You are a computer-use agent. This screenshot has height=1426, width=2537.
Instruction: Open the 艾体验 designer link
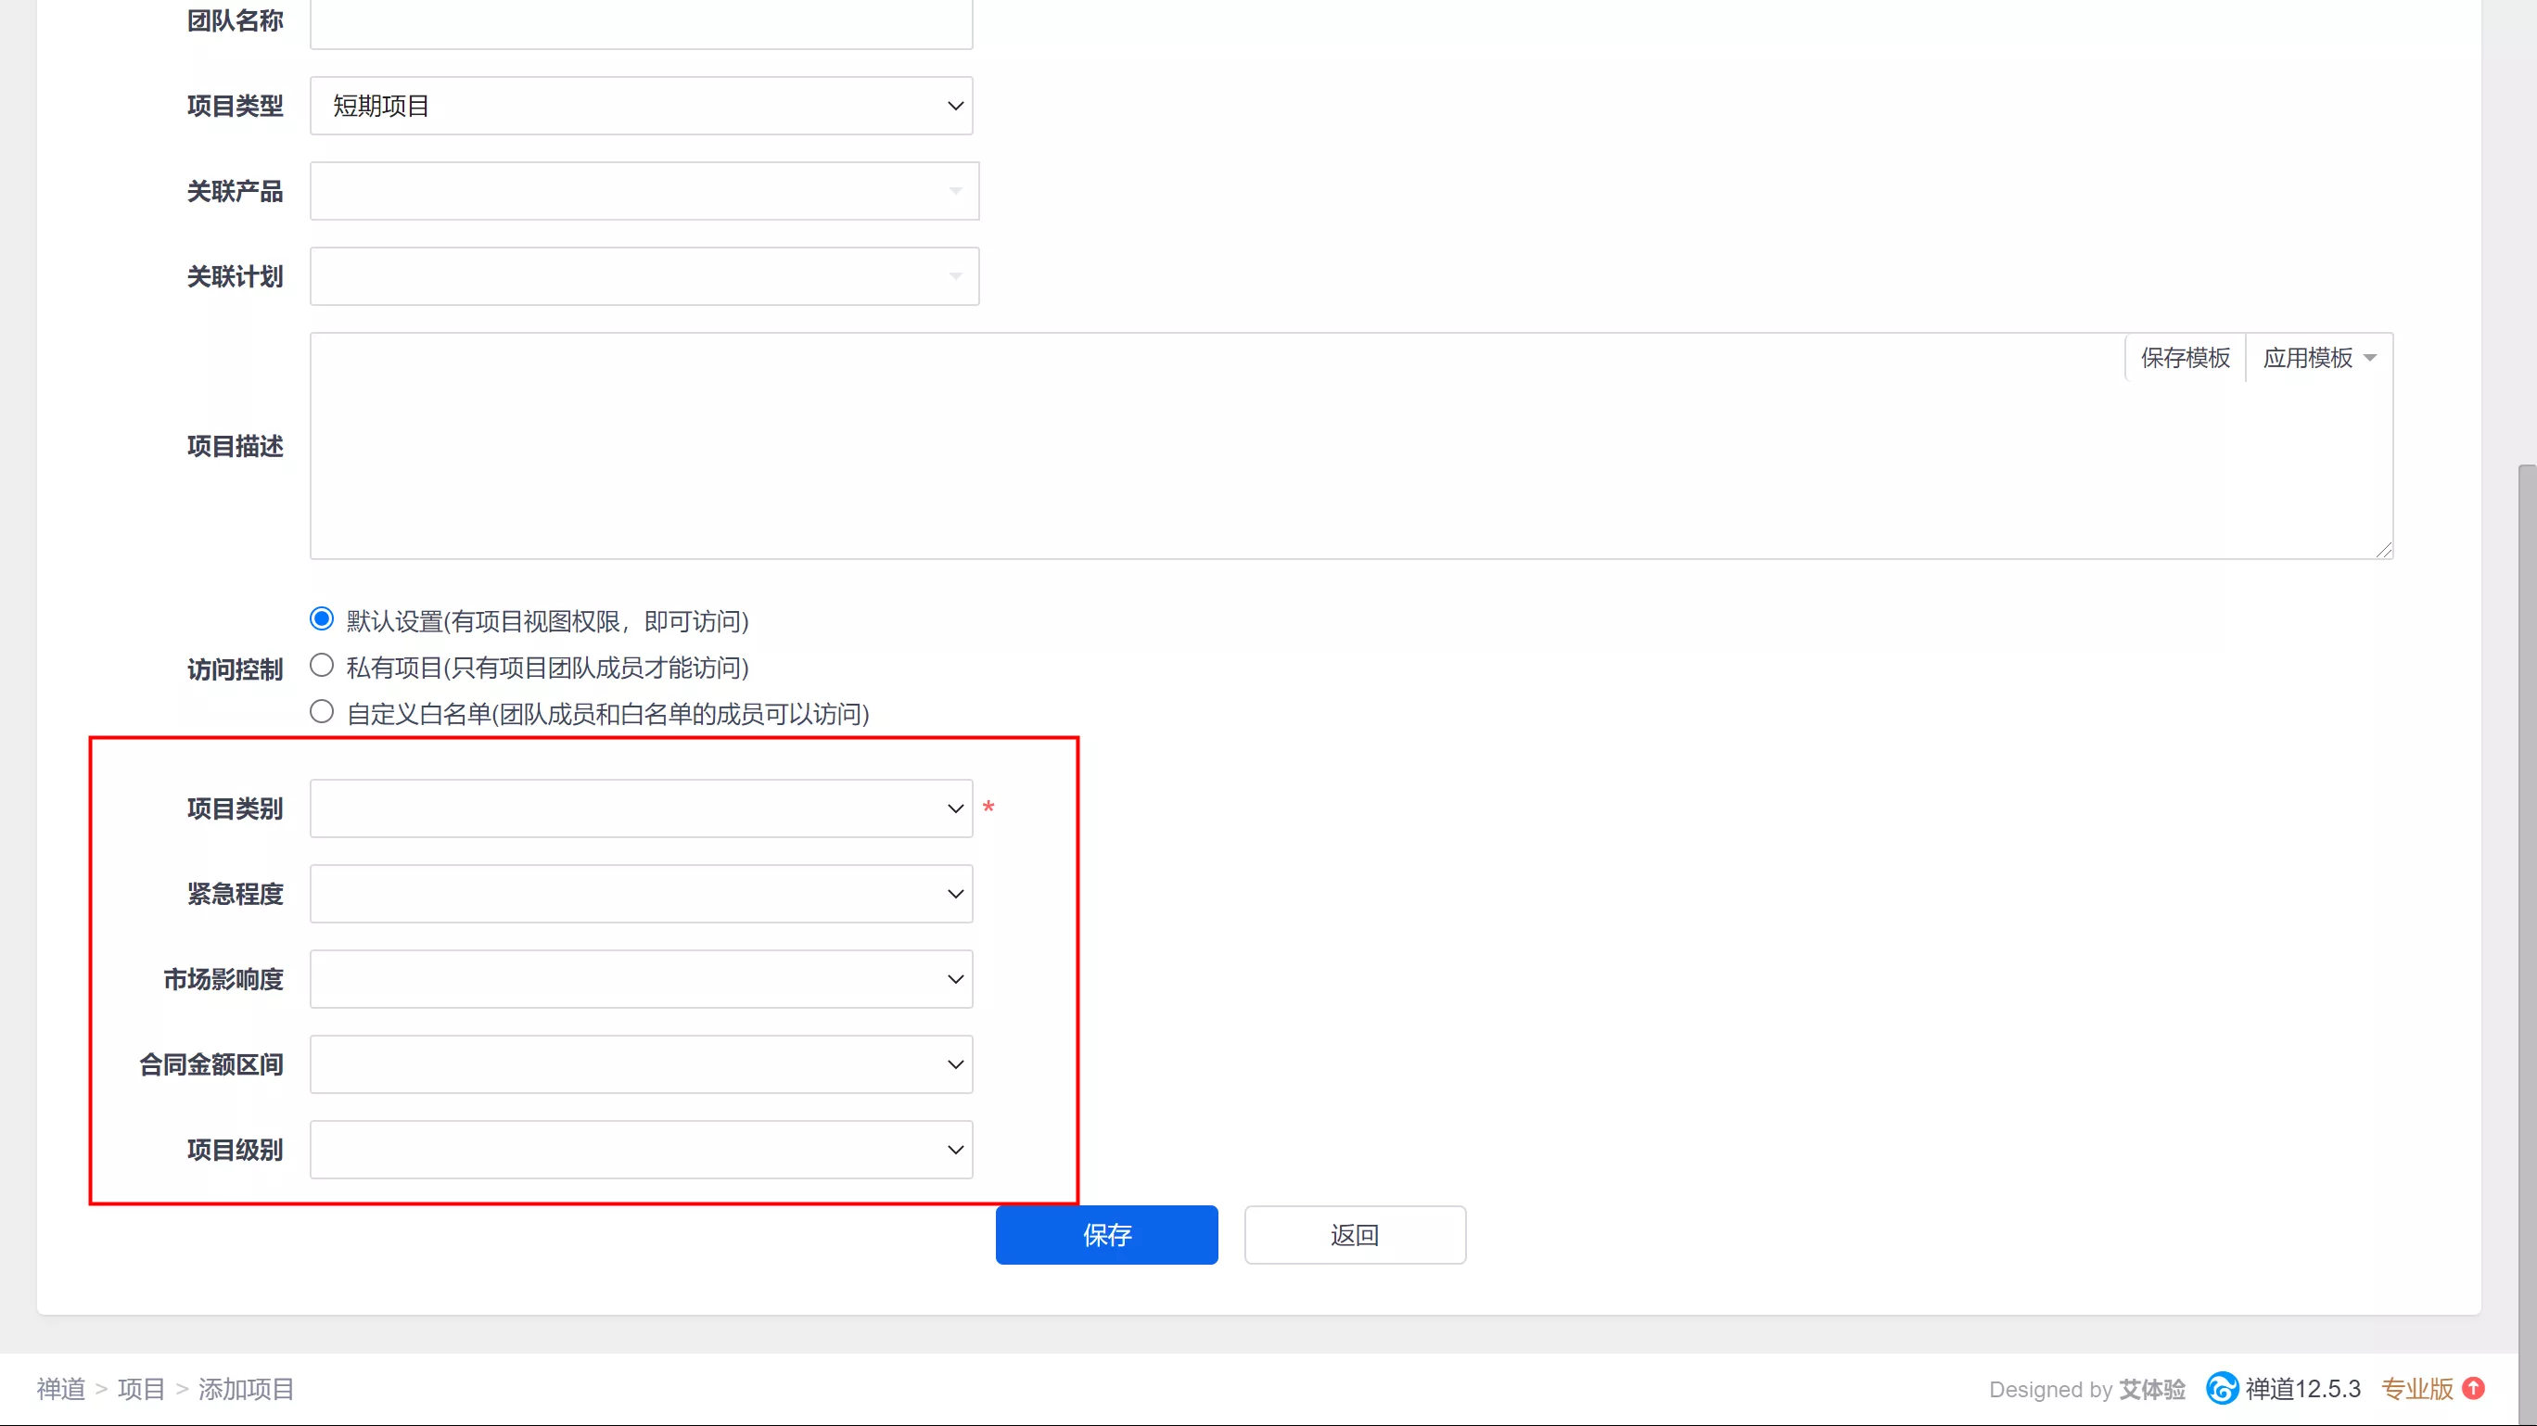[x=2152, y=1389]
